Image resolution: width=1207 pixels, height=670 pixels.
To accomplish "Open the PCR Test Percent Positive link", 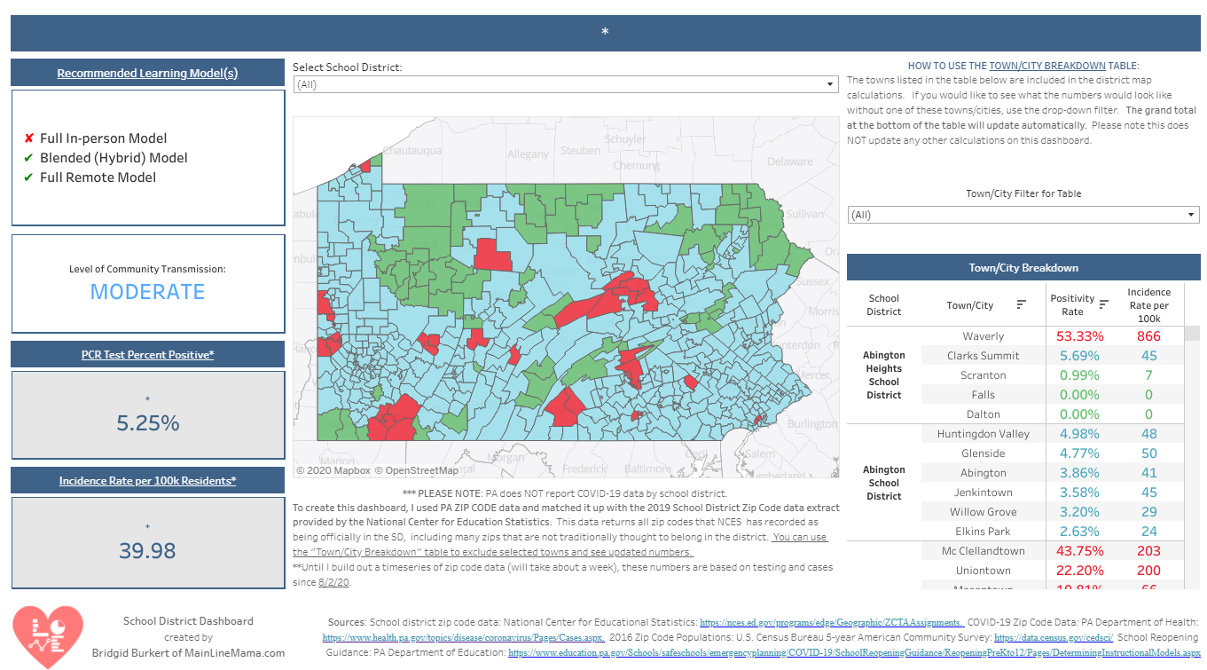I will click(147, 355).
